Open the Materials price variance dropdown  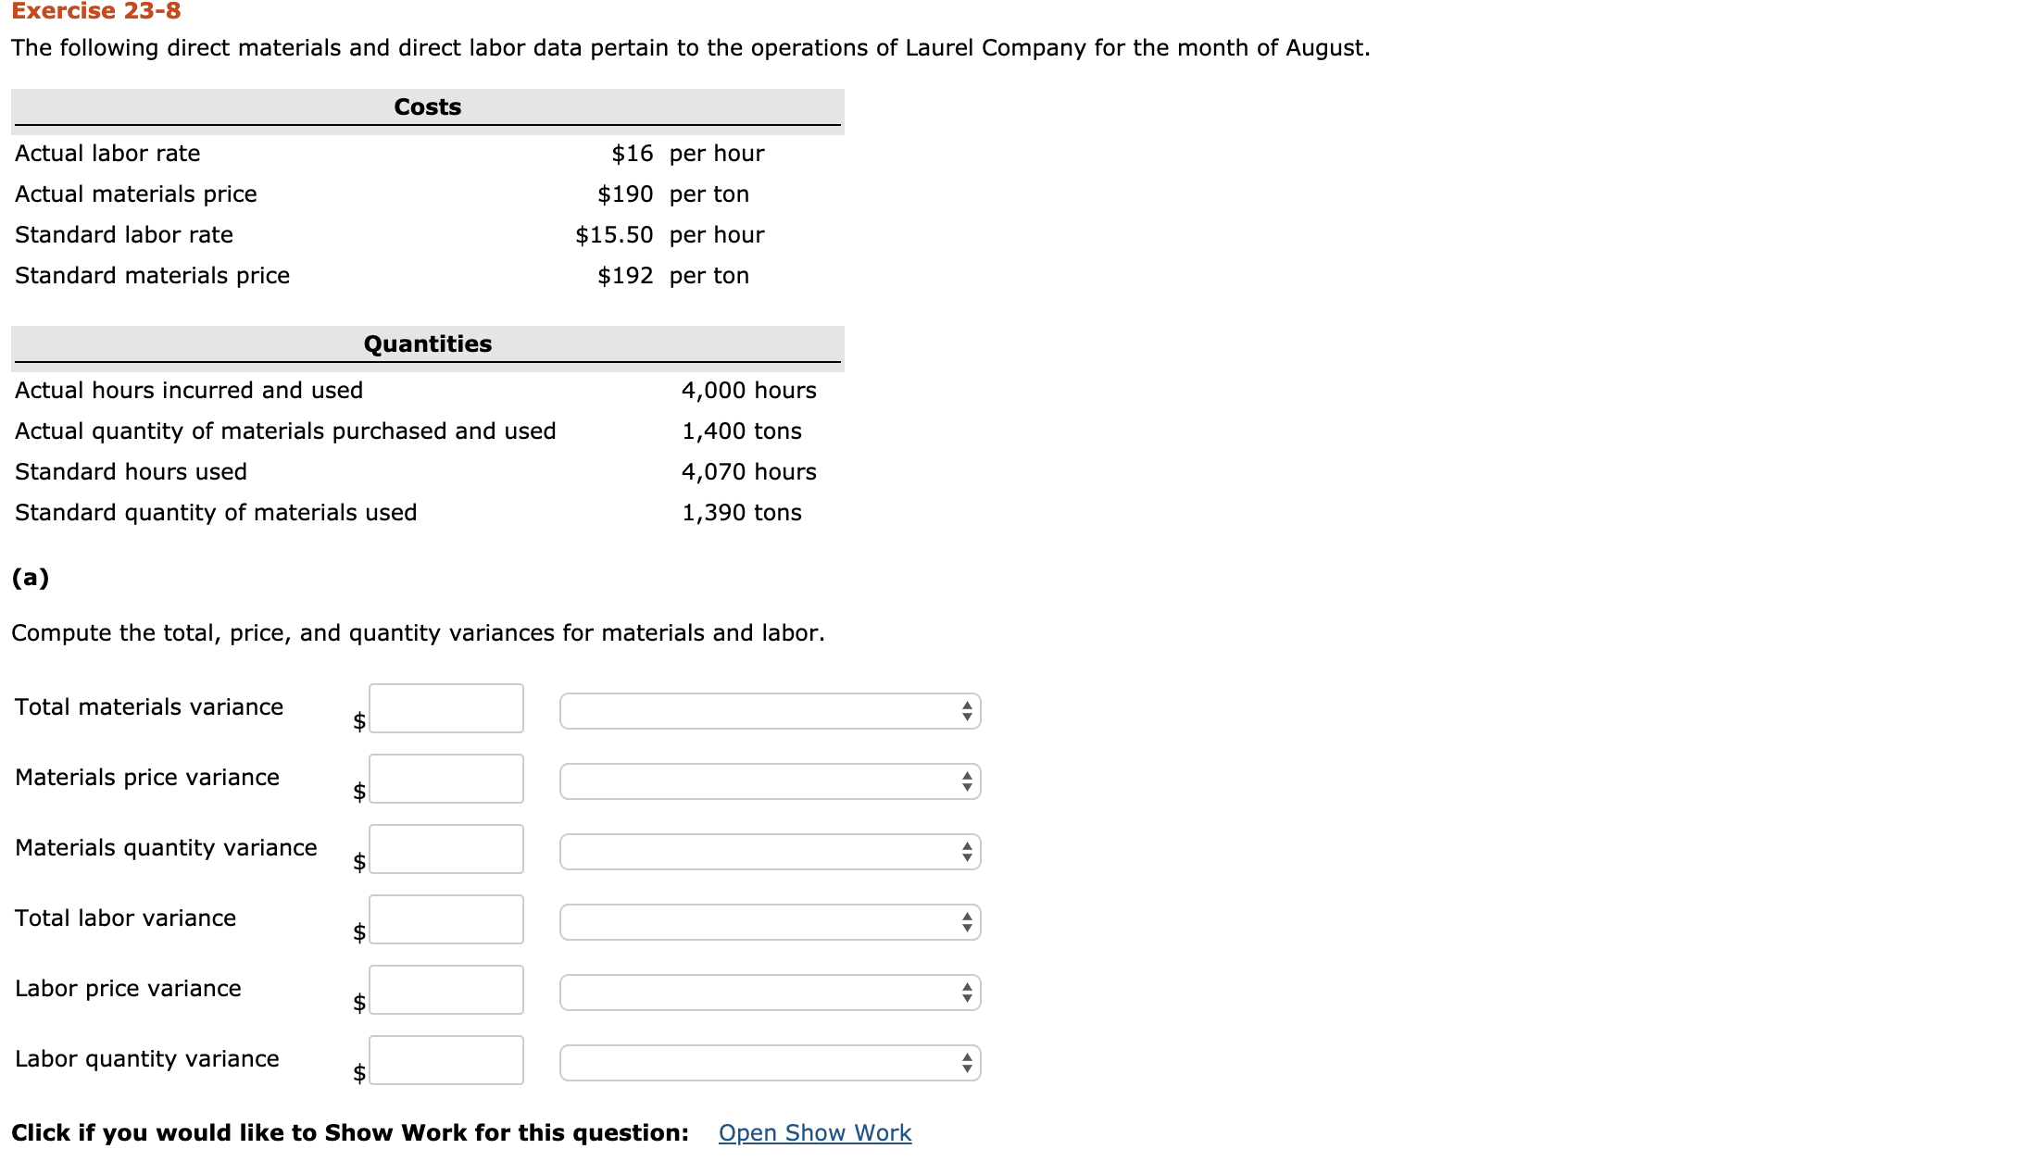(x=770, y=782)
